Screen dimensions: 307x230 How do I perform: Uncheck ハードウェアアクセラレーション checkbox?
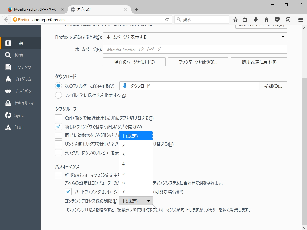pos(68,192)
